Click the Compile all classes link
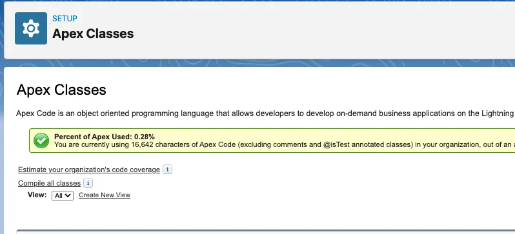Viewport: 515px width, 234px height. point(49,183)
